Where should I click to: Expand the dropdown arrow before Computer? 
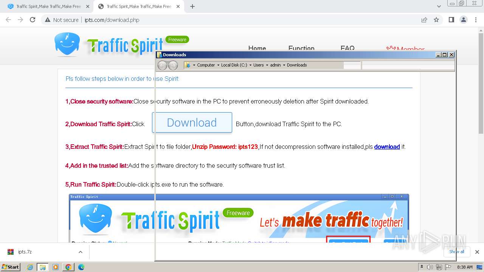point(194,65)
